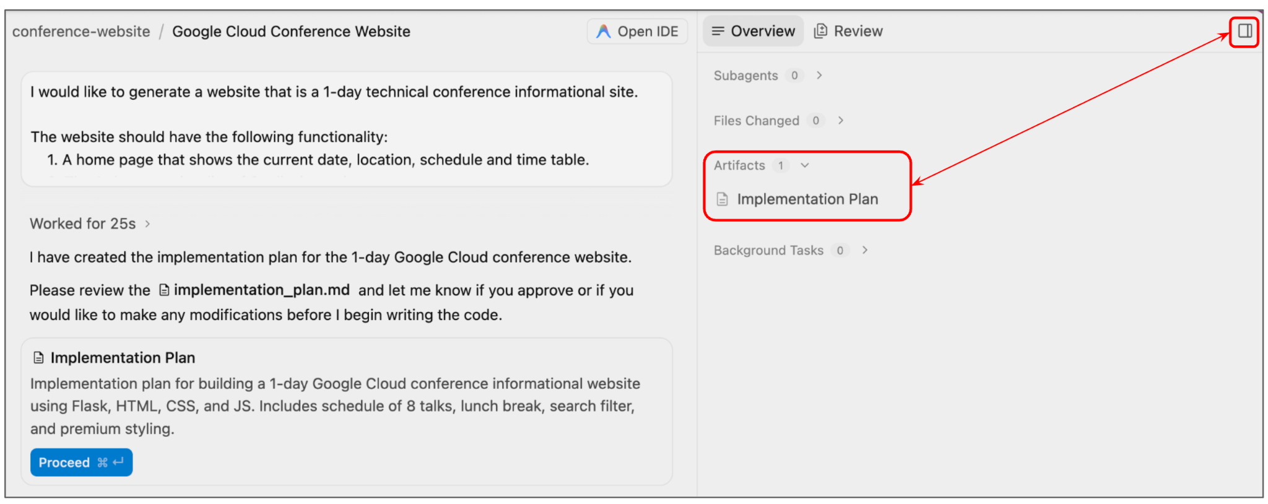Click the Artifacts section label
The image size is (1268, 504).
(x=739, y=165)
